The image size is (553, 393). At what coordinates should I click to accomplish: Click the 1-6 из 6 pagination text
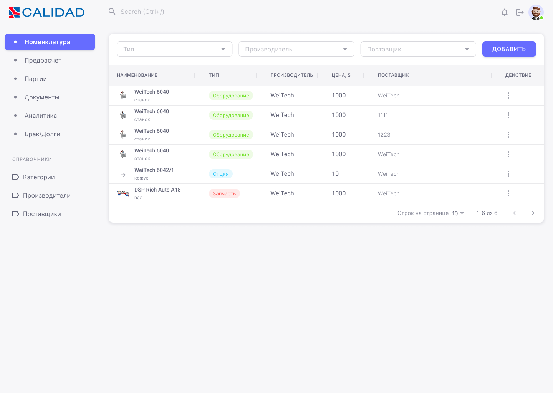487,213
